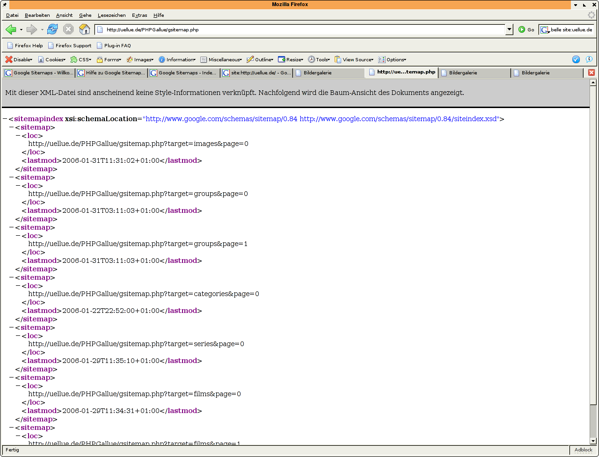Collapse the loc node for images target
The image size is (599, 457).
tap(18, 136)
